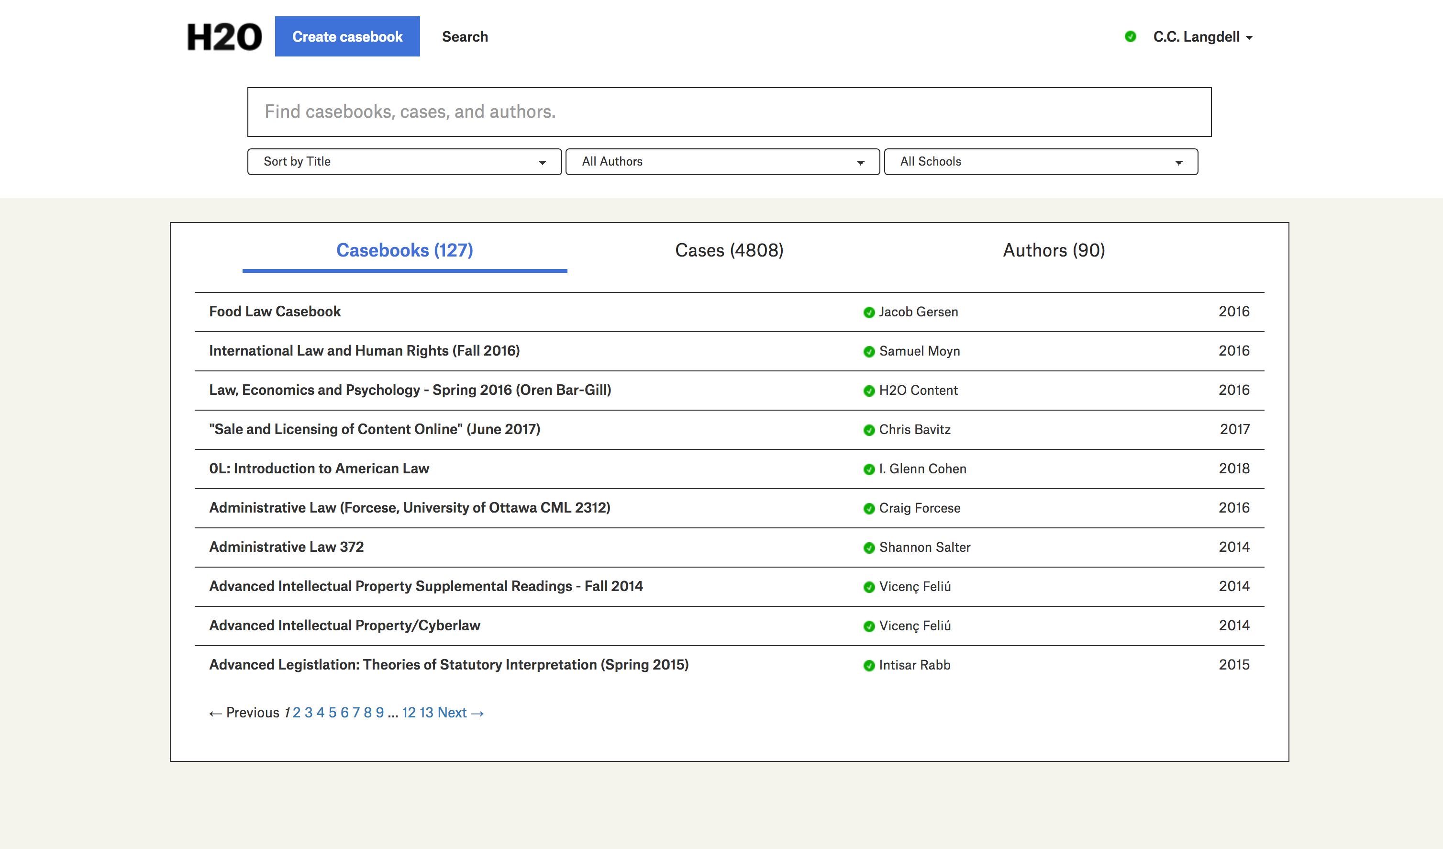Open Administrative Law 372 casebook
The width and height of the screenshot is (1443, 849).
pyautogui.click(x=286, y=547)
